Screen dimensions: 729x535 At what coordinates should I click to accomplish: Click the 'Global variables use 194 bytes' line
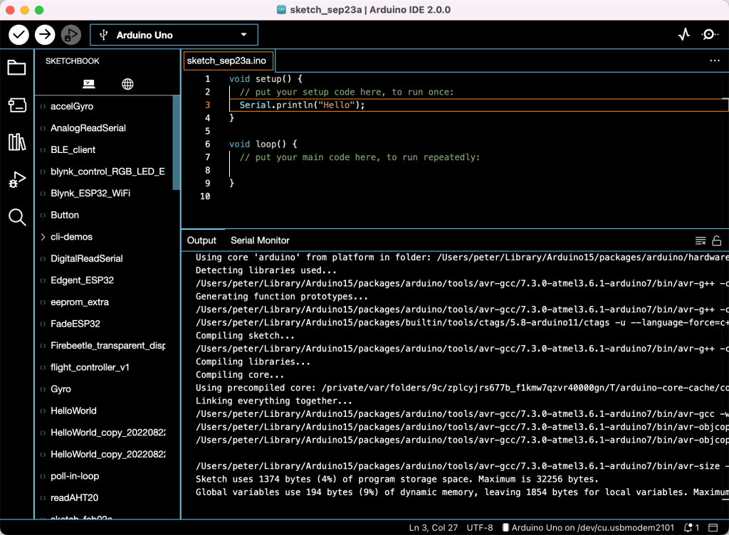462,492
